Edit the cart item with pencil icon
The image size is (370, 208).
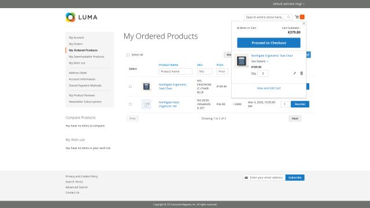(x=294, y=73)
